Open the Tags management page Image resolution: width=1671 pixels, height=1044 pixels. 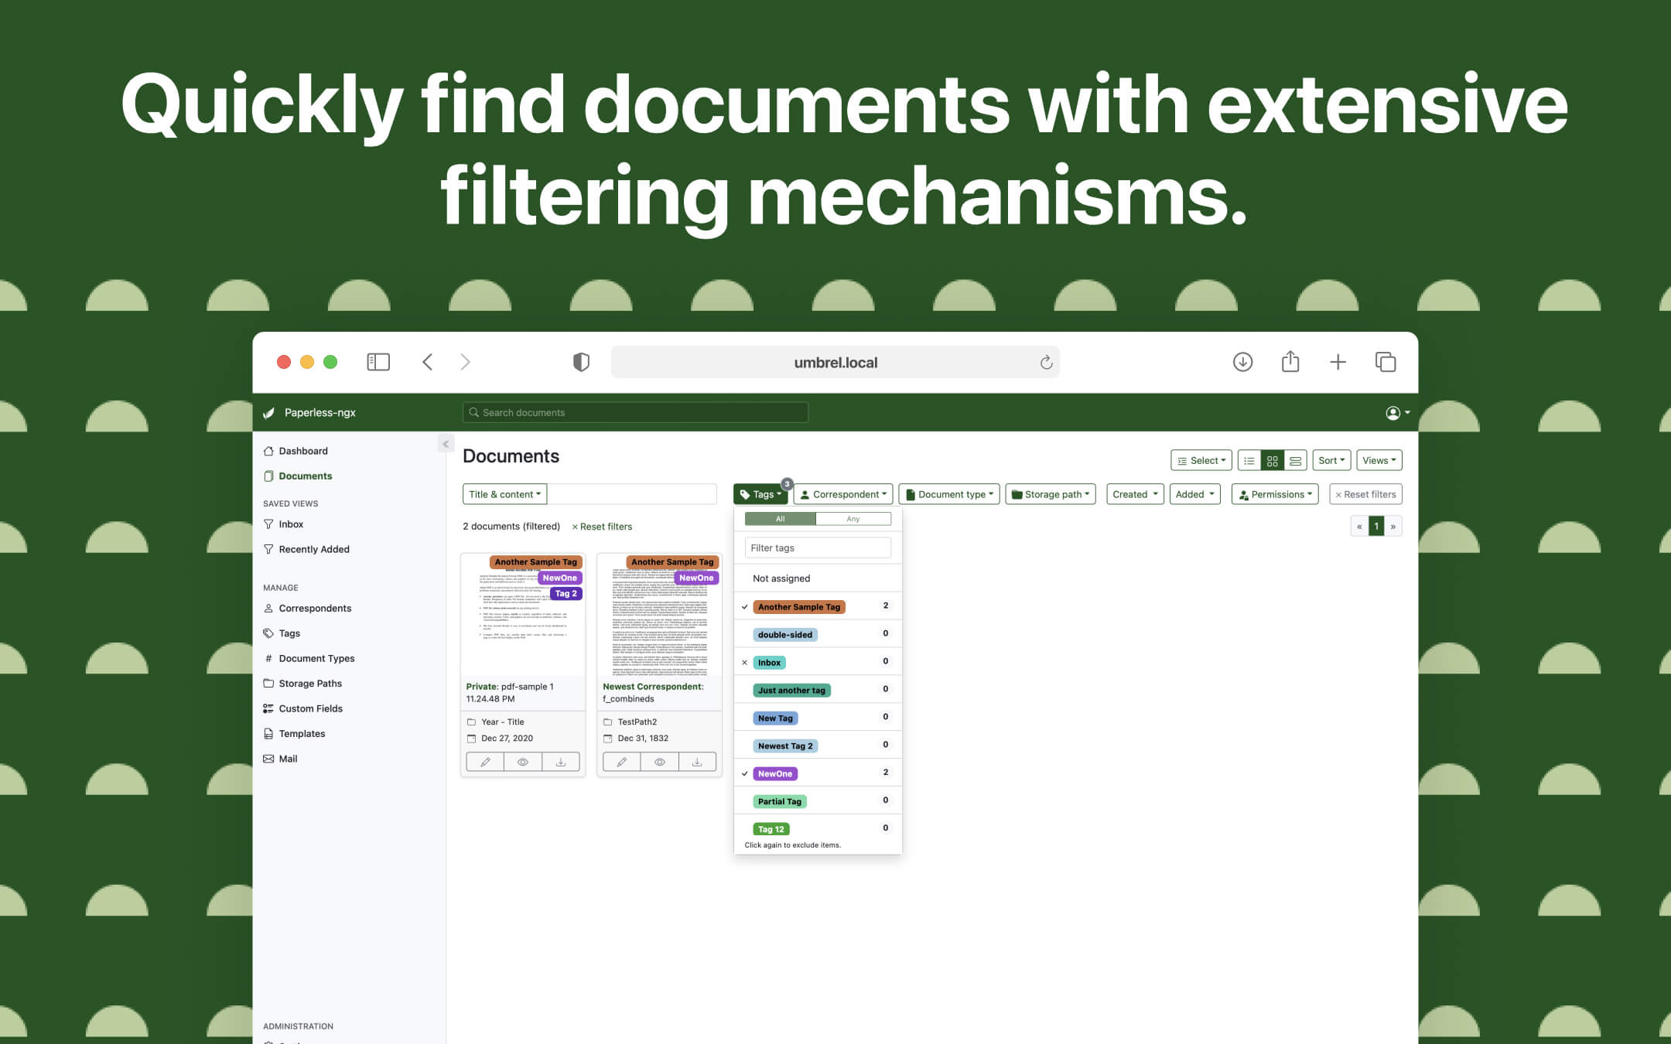coord(289,633)
